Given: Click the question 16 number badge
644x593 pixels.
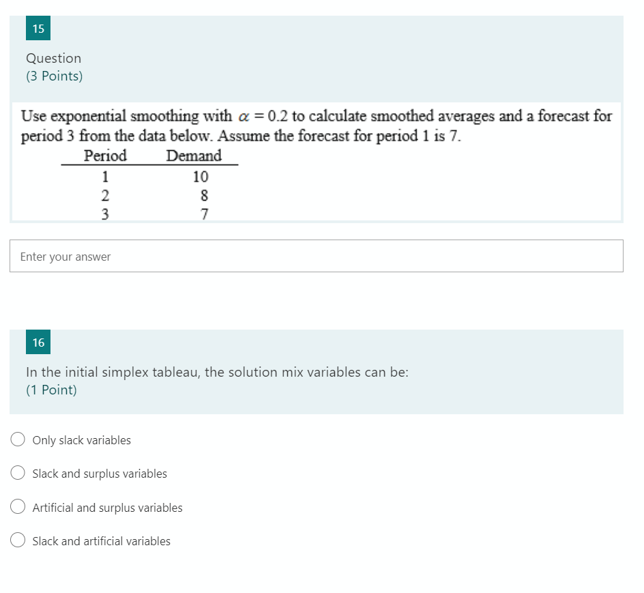Looking at the screenshot, I should click(x=38, y=342).
